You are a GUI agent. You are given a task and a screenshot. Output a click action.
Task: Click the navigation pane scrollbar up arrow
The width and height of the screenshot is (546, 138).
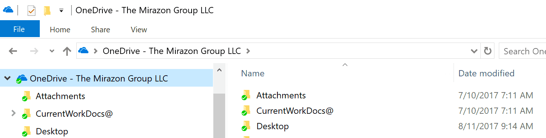(x=219, y=70)
